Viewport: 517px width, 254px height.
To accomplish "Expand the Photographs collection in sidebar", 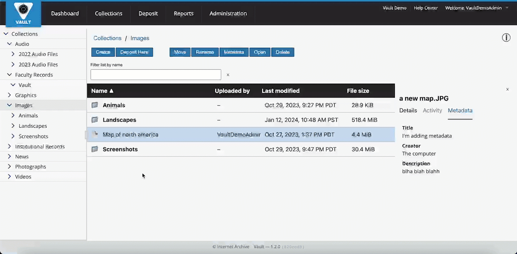I will [9, 167].
